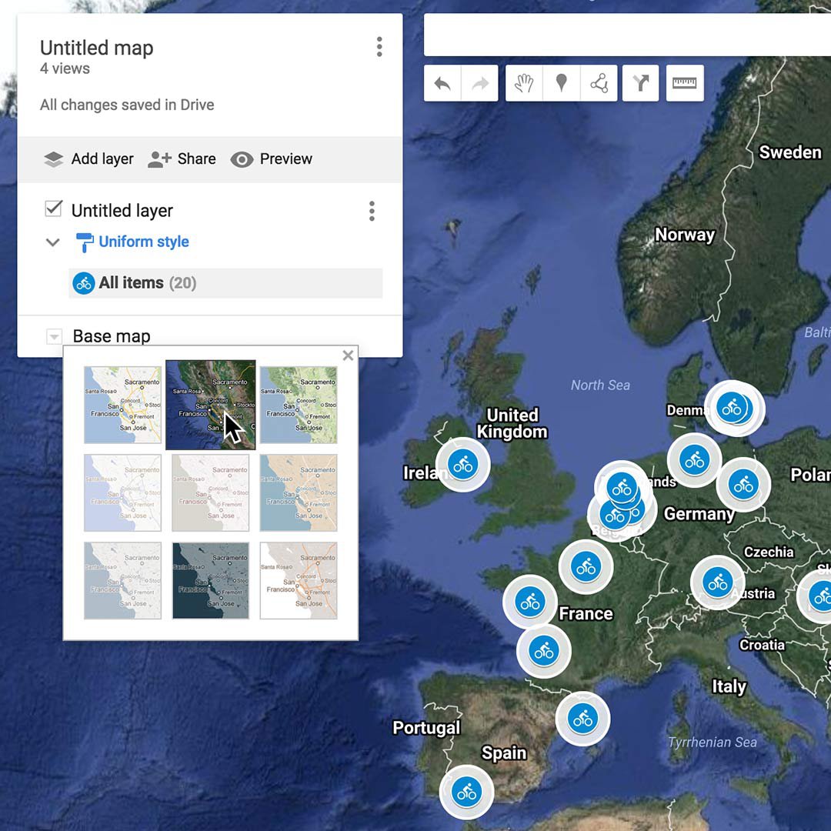Screen dimensions: 831x831
Task: Pick the light political pale-blue base map
Action: click(122, 493)
